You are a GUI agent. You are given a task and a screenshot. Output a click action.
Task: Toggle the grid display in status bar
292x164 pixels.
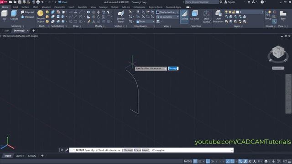pos(195,161)
